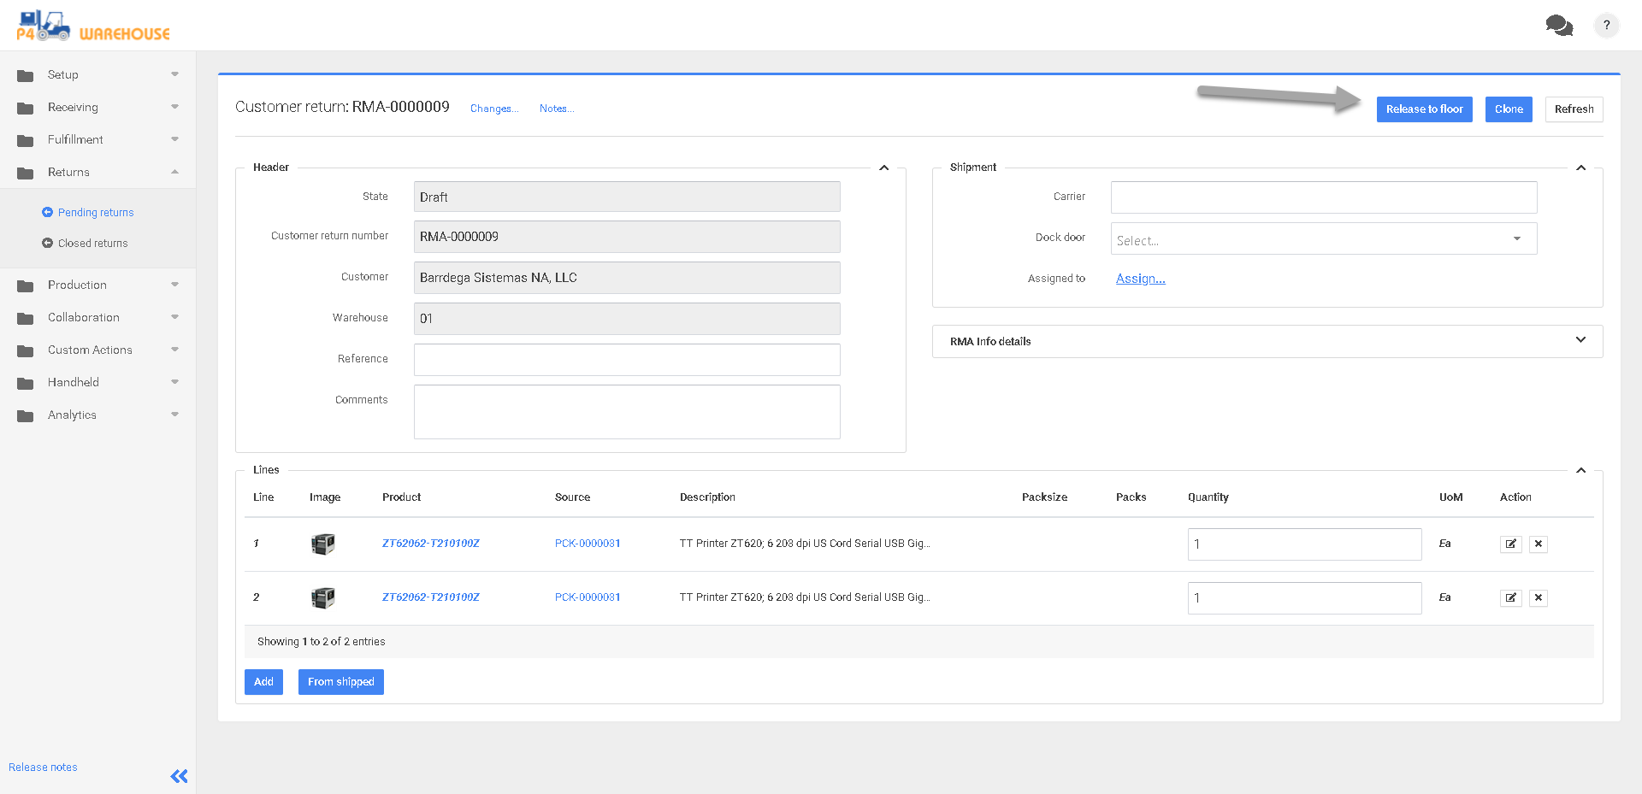Collapse the Header section
This screenshot has width=1642, height=794.
tap(883, 168)
